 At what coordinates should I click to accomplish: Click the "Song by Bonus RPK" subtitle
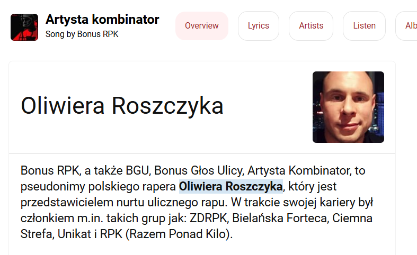click(82, 34)
